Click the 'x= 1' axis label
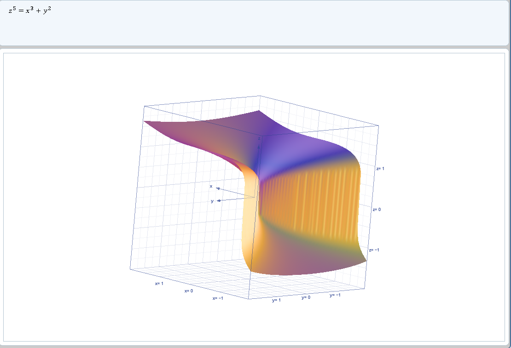Screen dimensions: 511x348 coord(159,284)
